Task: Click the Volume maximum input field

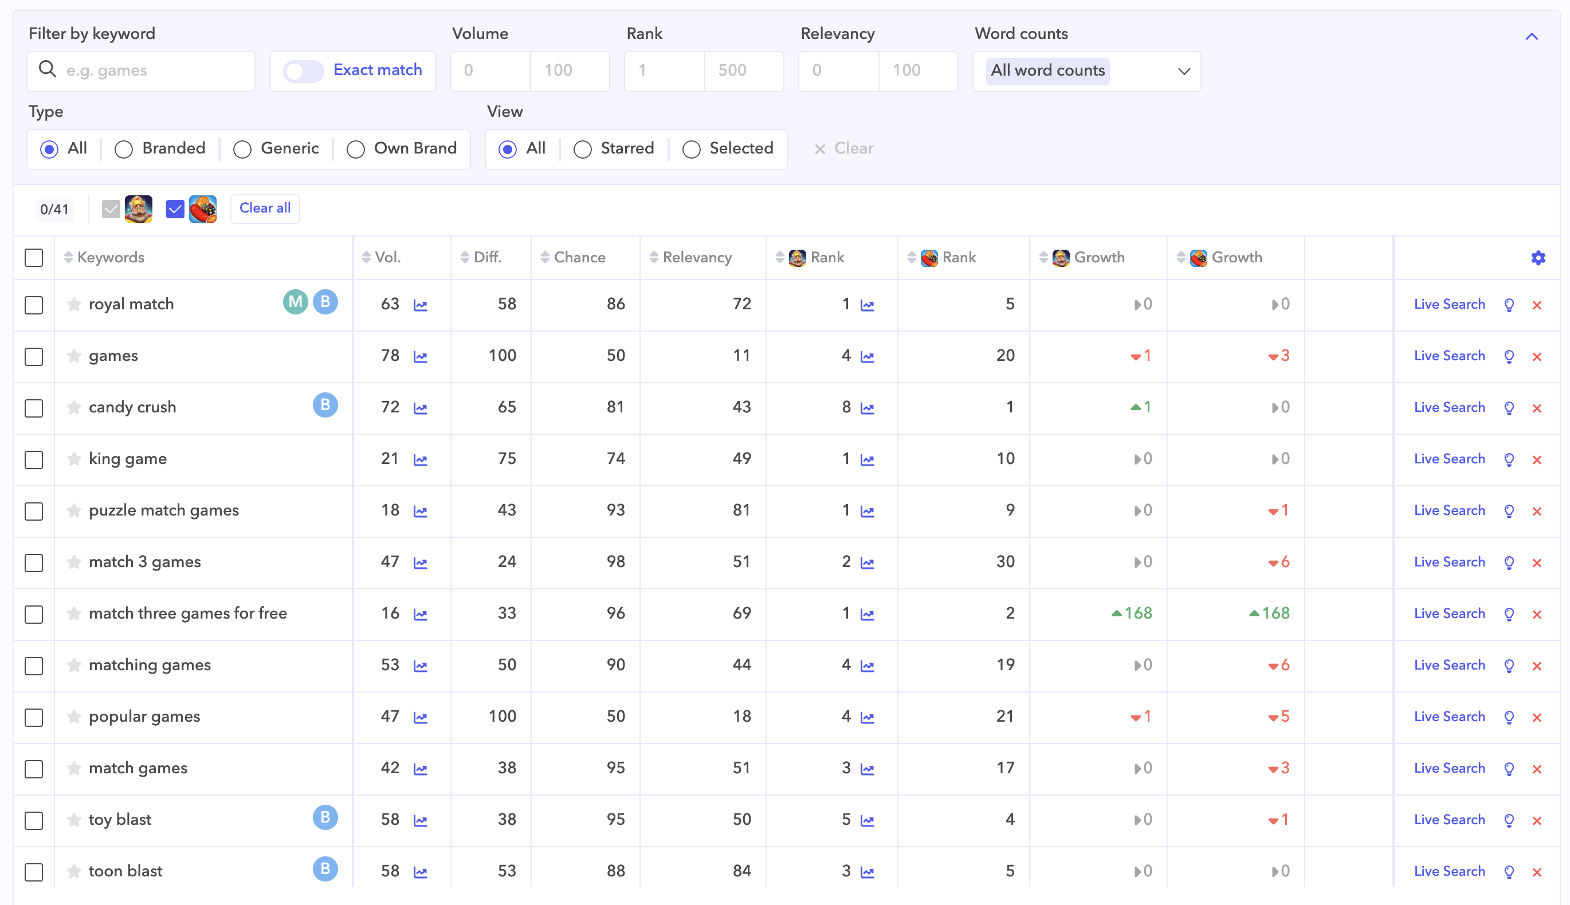Action: click(x=570, y=71)
